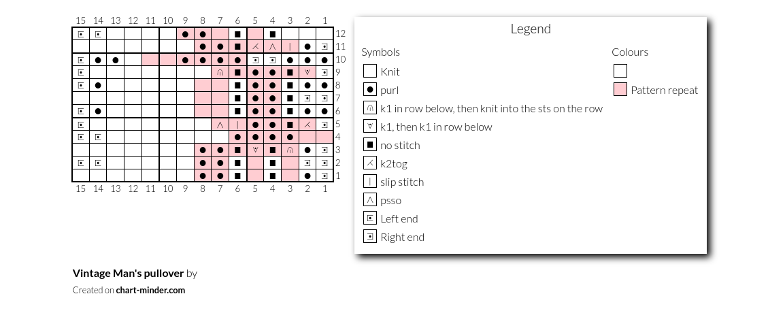This screenshot has height=311, width=768.
Task: Click the no stitch legend symbol
Action: [x=370, y=145]
